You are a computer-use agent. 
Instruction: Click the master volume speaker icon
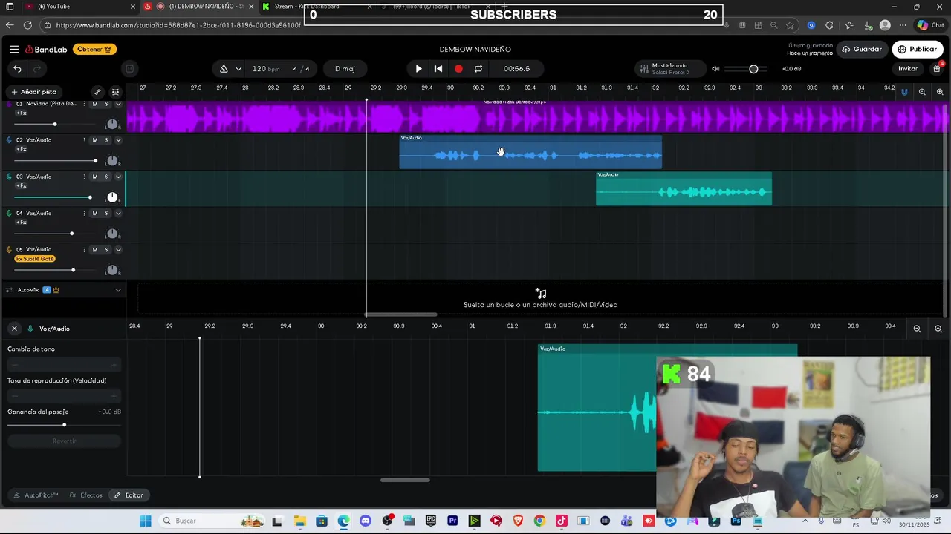coord(715,69)
